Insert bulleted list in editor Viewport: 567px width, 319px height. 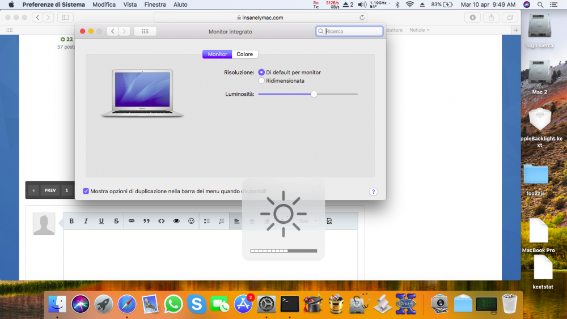point(207,221)
